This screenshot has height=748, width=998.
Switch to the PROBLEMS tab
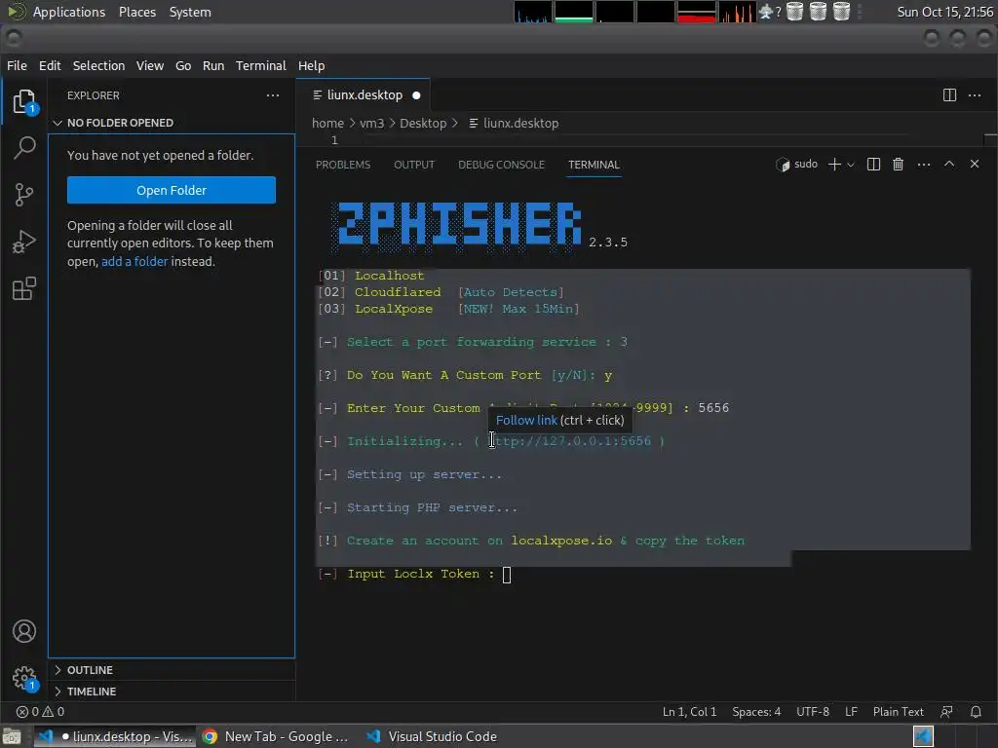343,165
